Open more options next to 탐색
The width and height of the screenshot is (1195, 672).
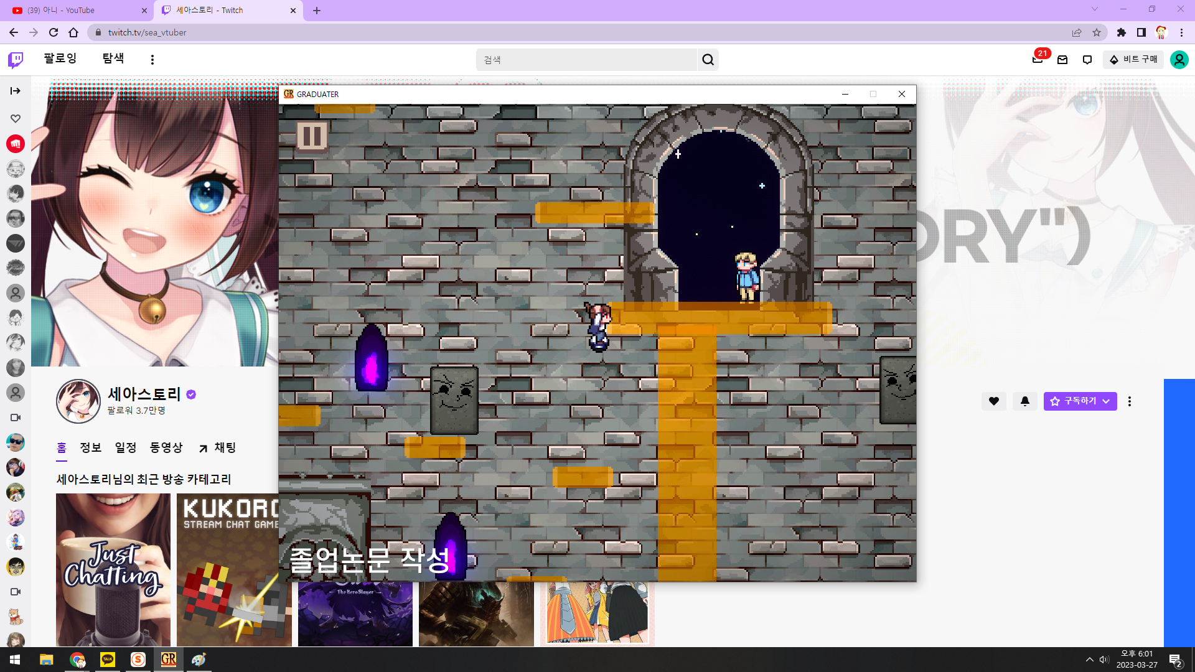point(152,60)
